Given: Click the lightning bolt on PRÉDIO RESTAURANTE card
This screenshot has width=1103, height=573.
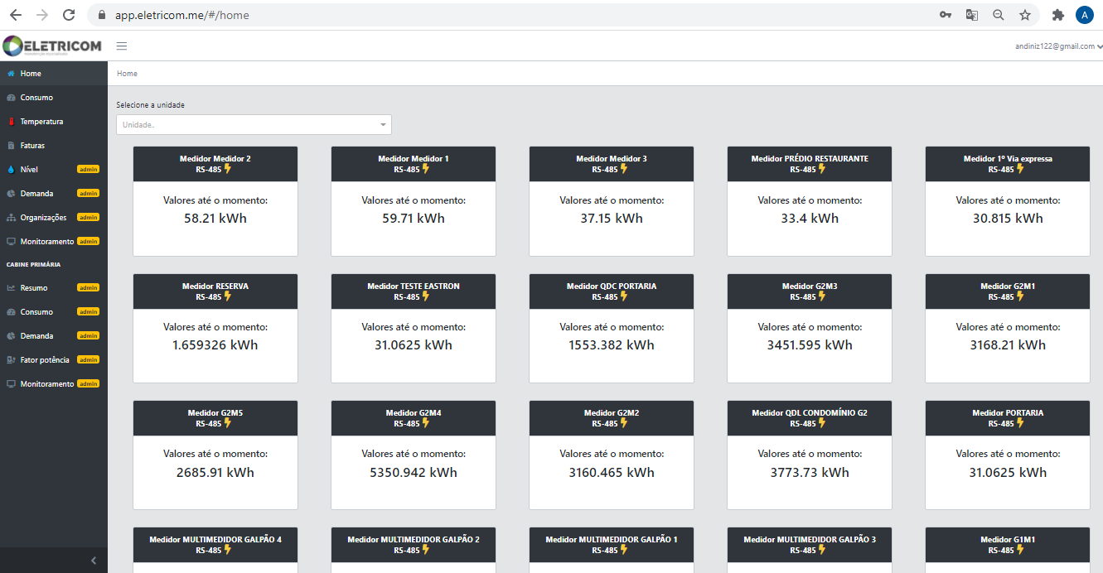Looking at the screenshot, I should coord(822,169).
